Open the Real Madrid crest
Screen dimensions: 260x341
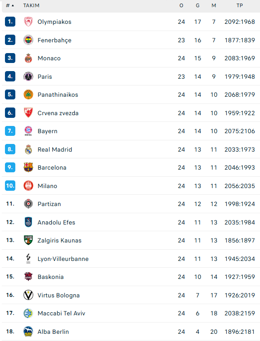click(x=28, y=149)
